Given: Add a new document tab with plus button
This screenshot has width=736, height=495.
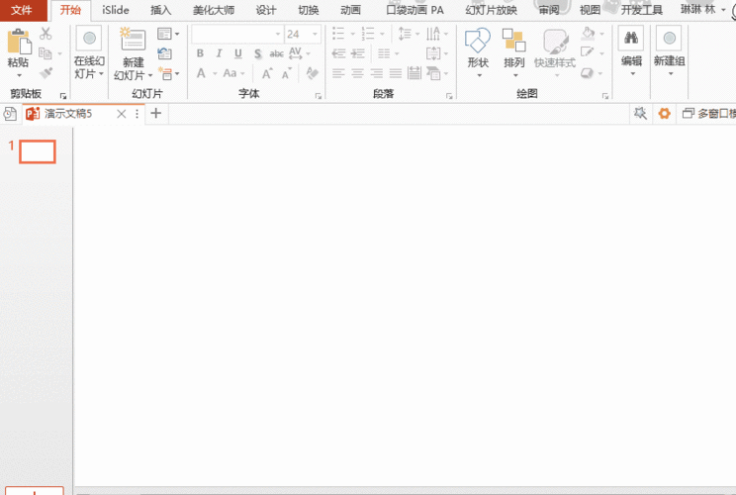Looking at the screenshot, I should tap(155, 114).
